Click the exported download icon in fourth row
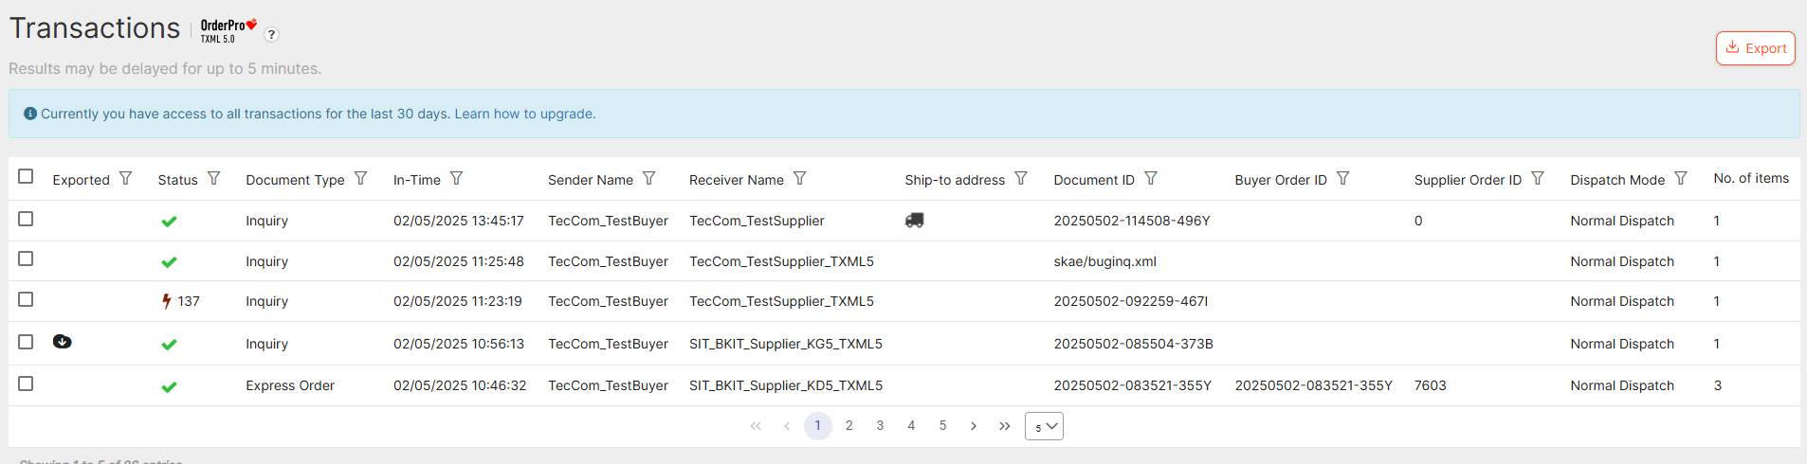 coord(63,342)
